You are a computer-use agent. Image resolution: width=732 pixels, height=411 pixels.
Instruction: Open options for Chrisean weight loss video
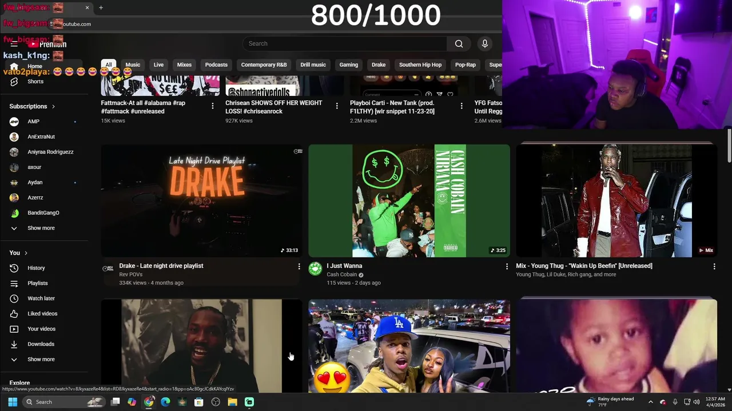(x=337, y=106)
